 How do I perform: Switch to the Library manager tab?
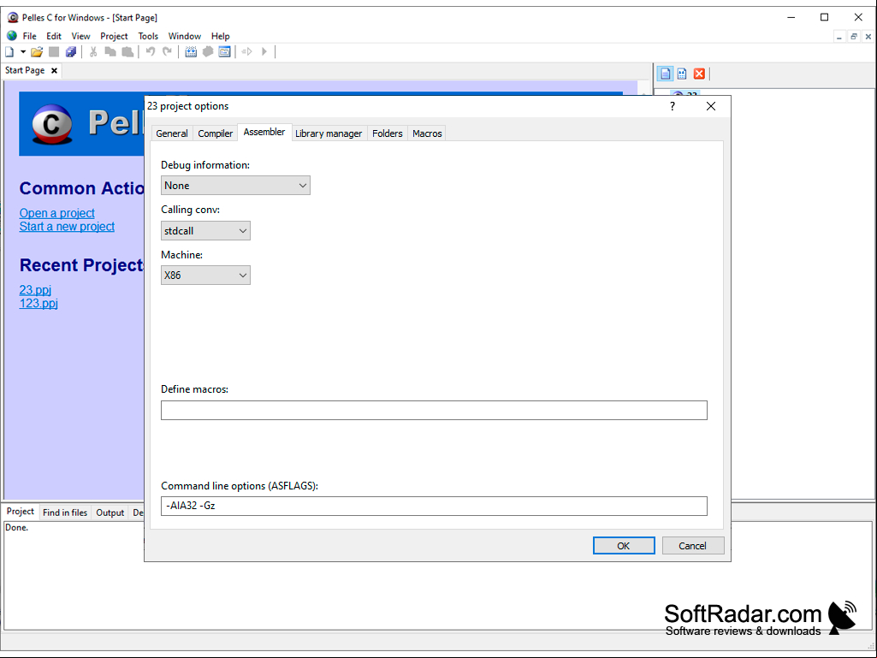click(x=329, y=133)
